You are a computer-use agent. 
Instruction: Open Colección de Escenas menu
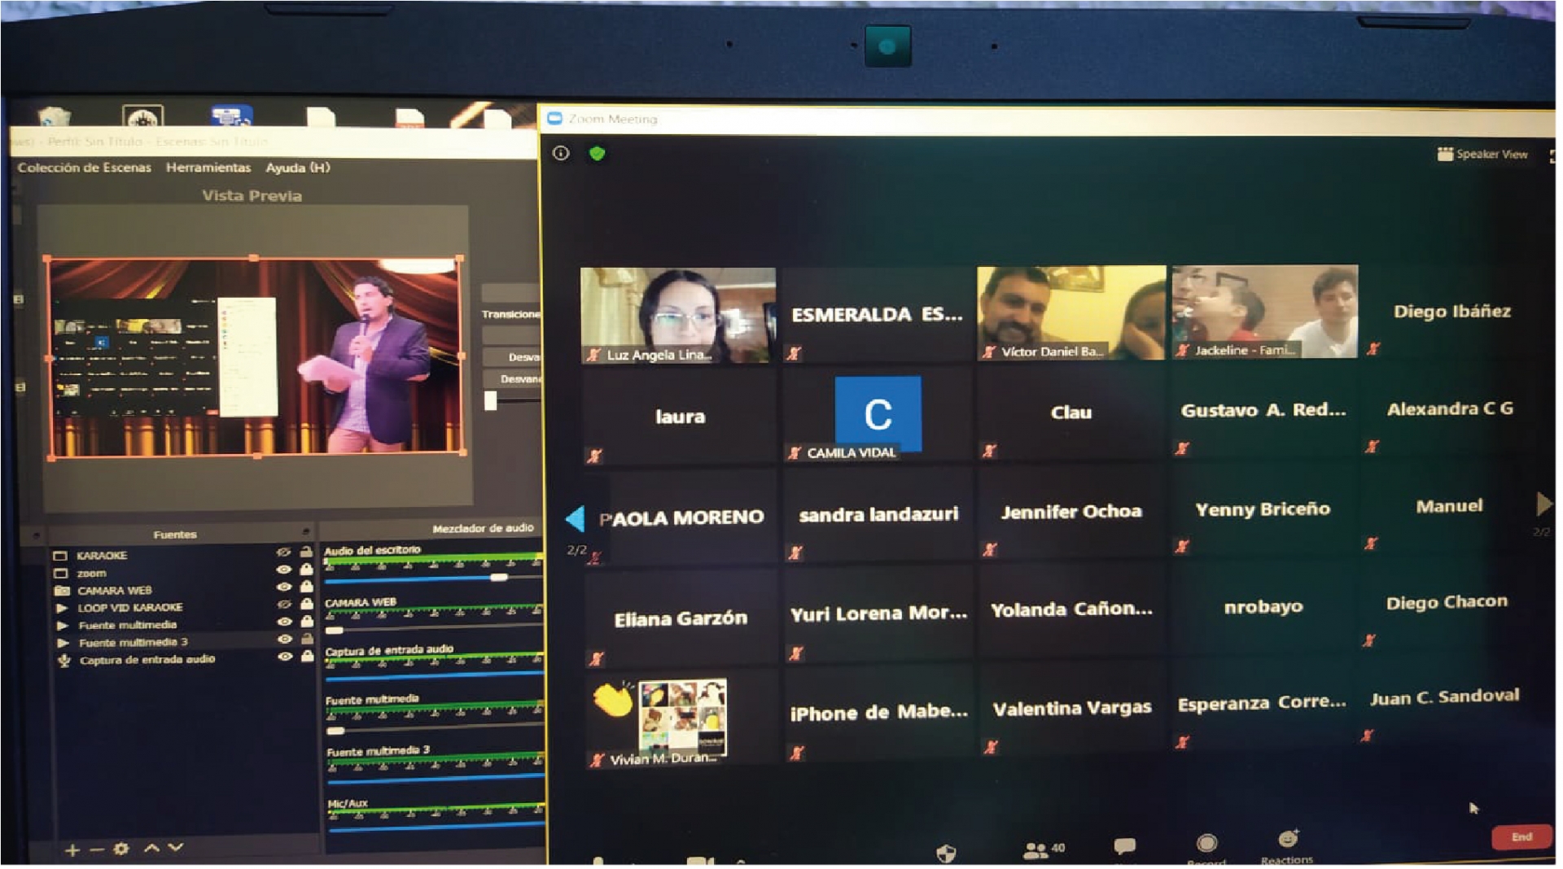tap(85, 168)
